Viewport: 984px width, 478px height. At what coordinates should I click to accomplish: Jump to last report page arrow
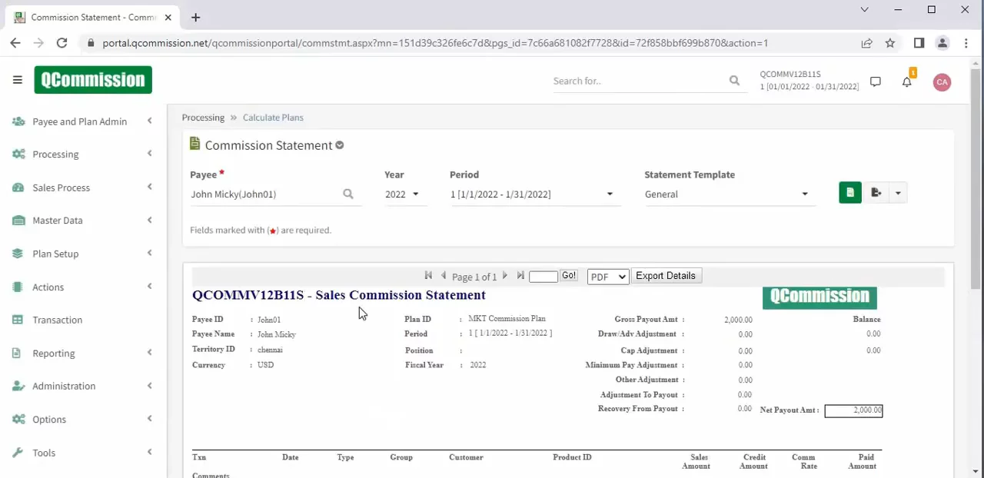click(x=520, y=276)
